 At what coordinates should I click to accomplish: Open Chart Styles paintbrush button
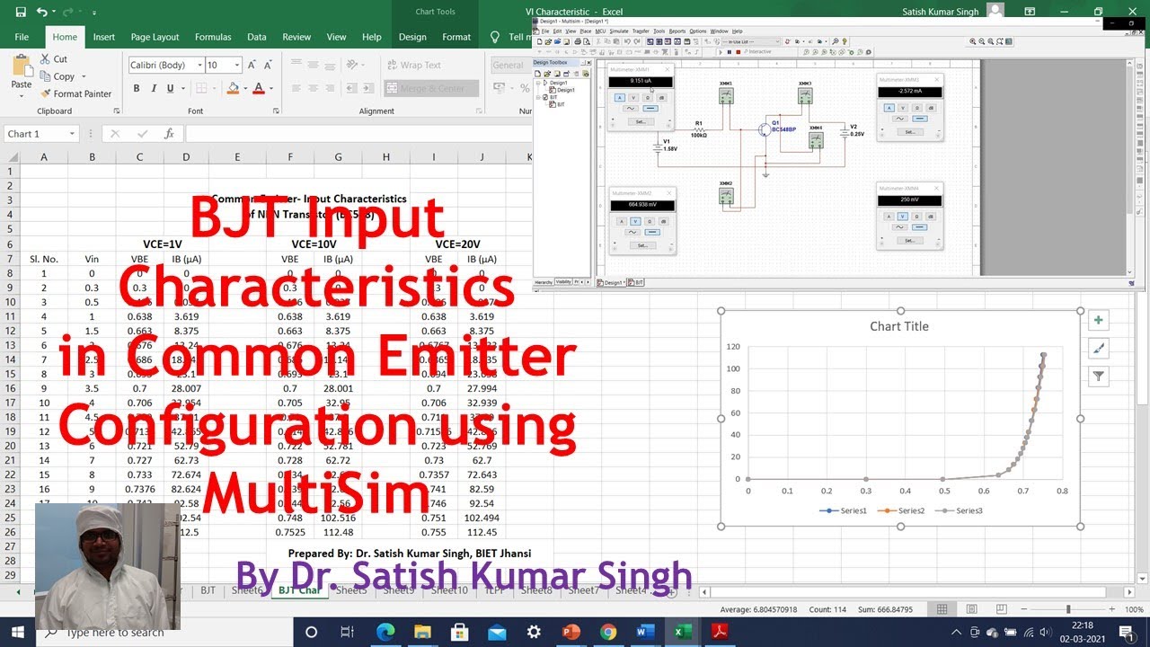click(1098, 349)
